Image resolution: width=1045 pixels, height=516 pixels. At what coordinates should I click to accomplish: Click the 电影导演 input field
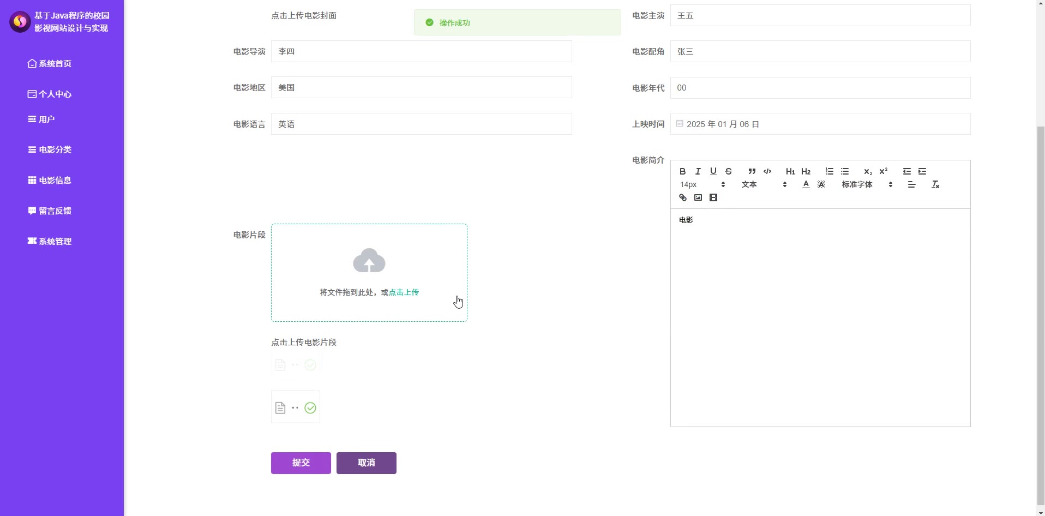[x=421, y=51]
